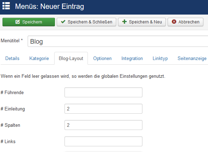Select the Blog-Layout tab
Screen dimensions: 208x152
71,58
